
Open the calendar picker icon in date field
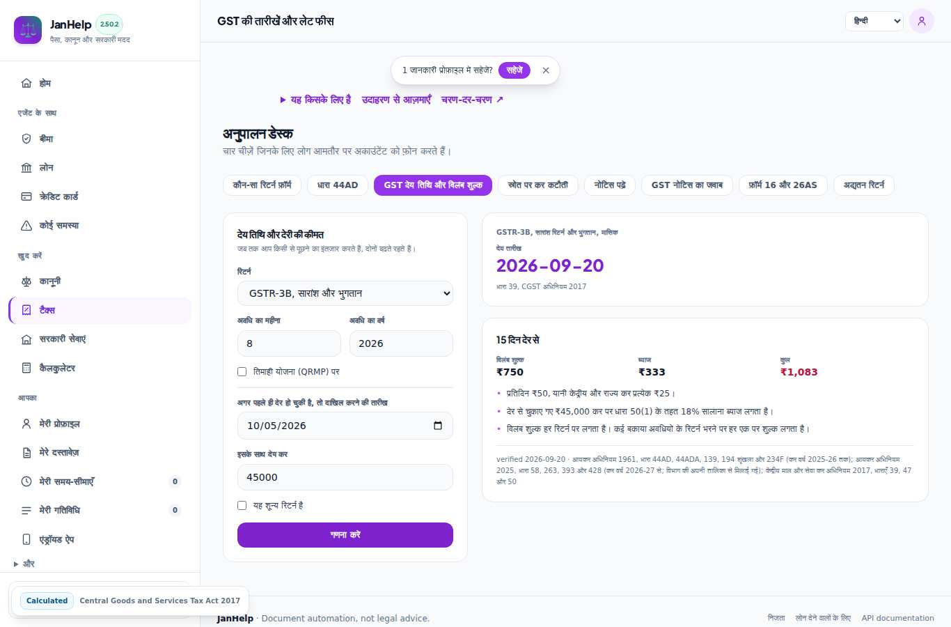(x=438, y=426)
